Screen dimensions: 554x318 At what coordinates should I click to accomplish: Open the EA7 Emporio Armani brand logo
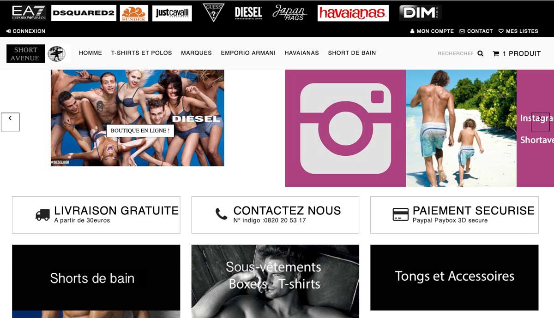[29, 13]
